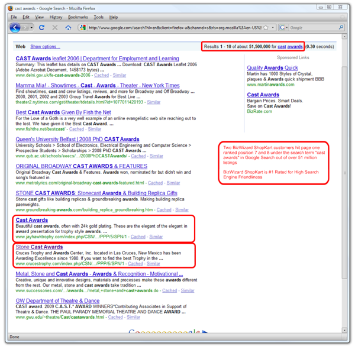Open Best Cast Awards Given By Fish the Net
The height and width of the screenshot is (346, 355).
[x=63, y=112]
